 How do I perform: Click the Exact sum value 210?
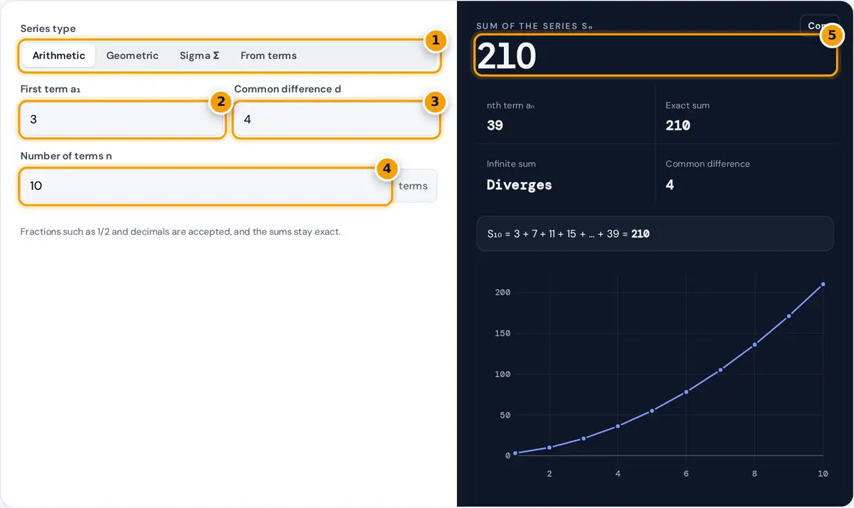[678, 125]
